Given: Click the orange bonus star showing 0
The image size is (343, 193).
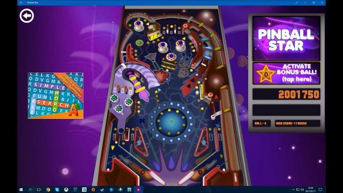Looking at the screenshot, I should tap(266, 74).
